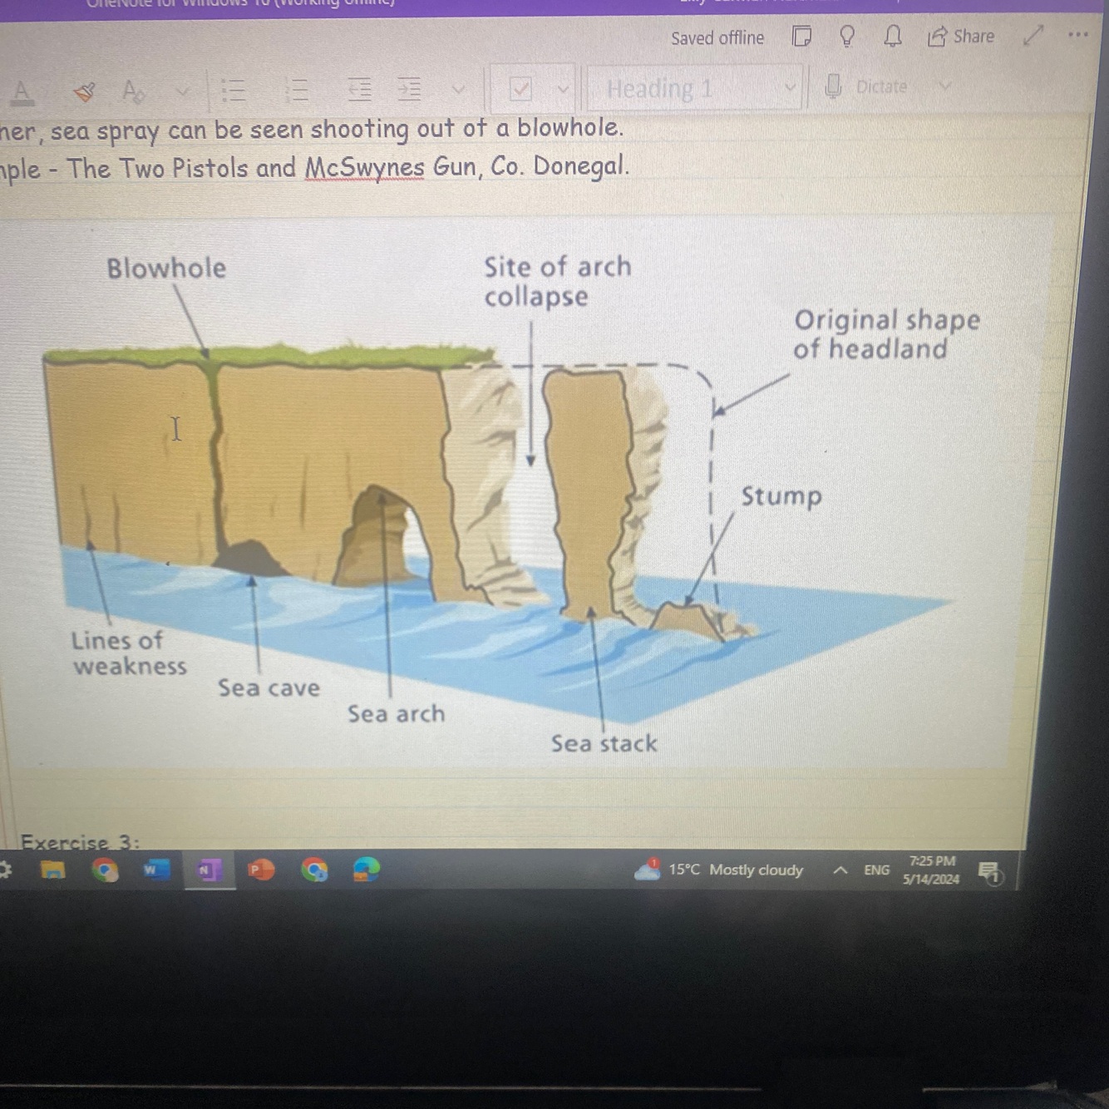Open Microsoft Edge from the taskbar
Screen dimensions: 1109x1109
pos(367,870)
